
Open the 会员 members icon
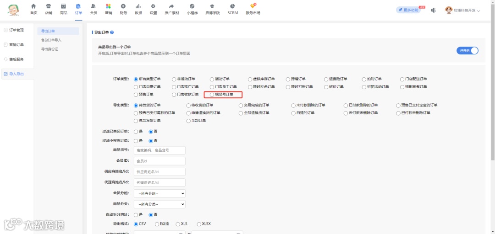coord(93,6)
